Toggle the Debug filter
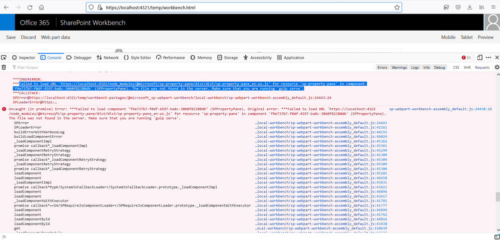Viewport: 500px width, 240px height. tap(439, 67)
